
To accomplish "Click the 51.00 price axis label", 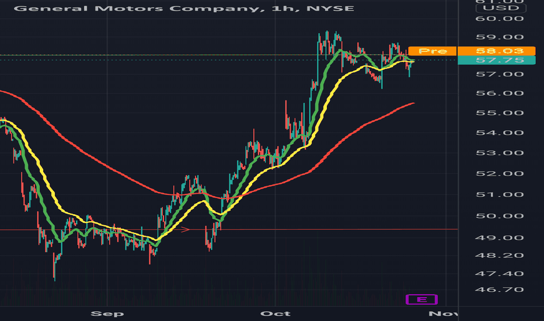I will [500, 194].
